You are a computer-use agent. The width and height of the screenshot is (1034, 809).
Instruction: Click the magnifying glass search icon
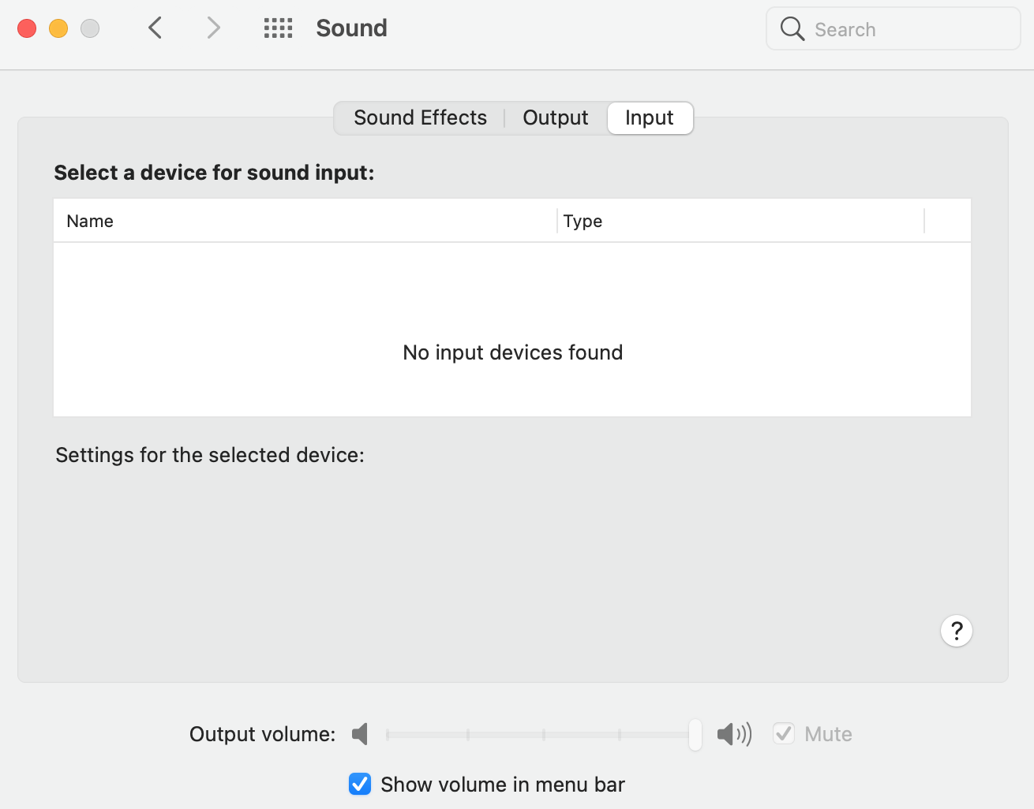coord(792,29)
